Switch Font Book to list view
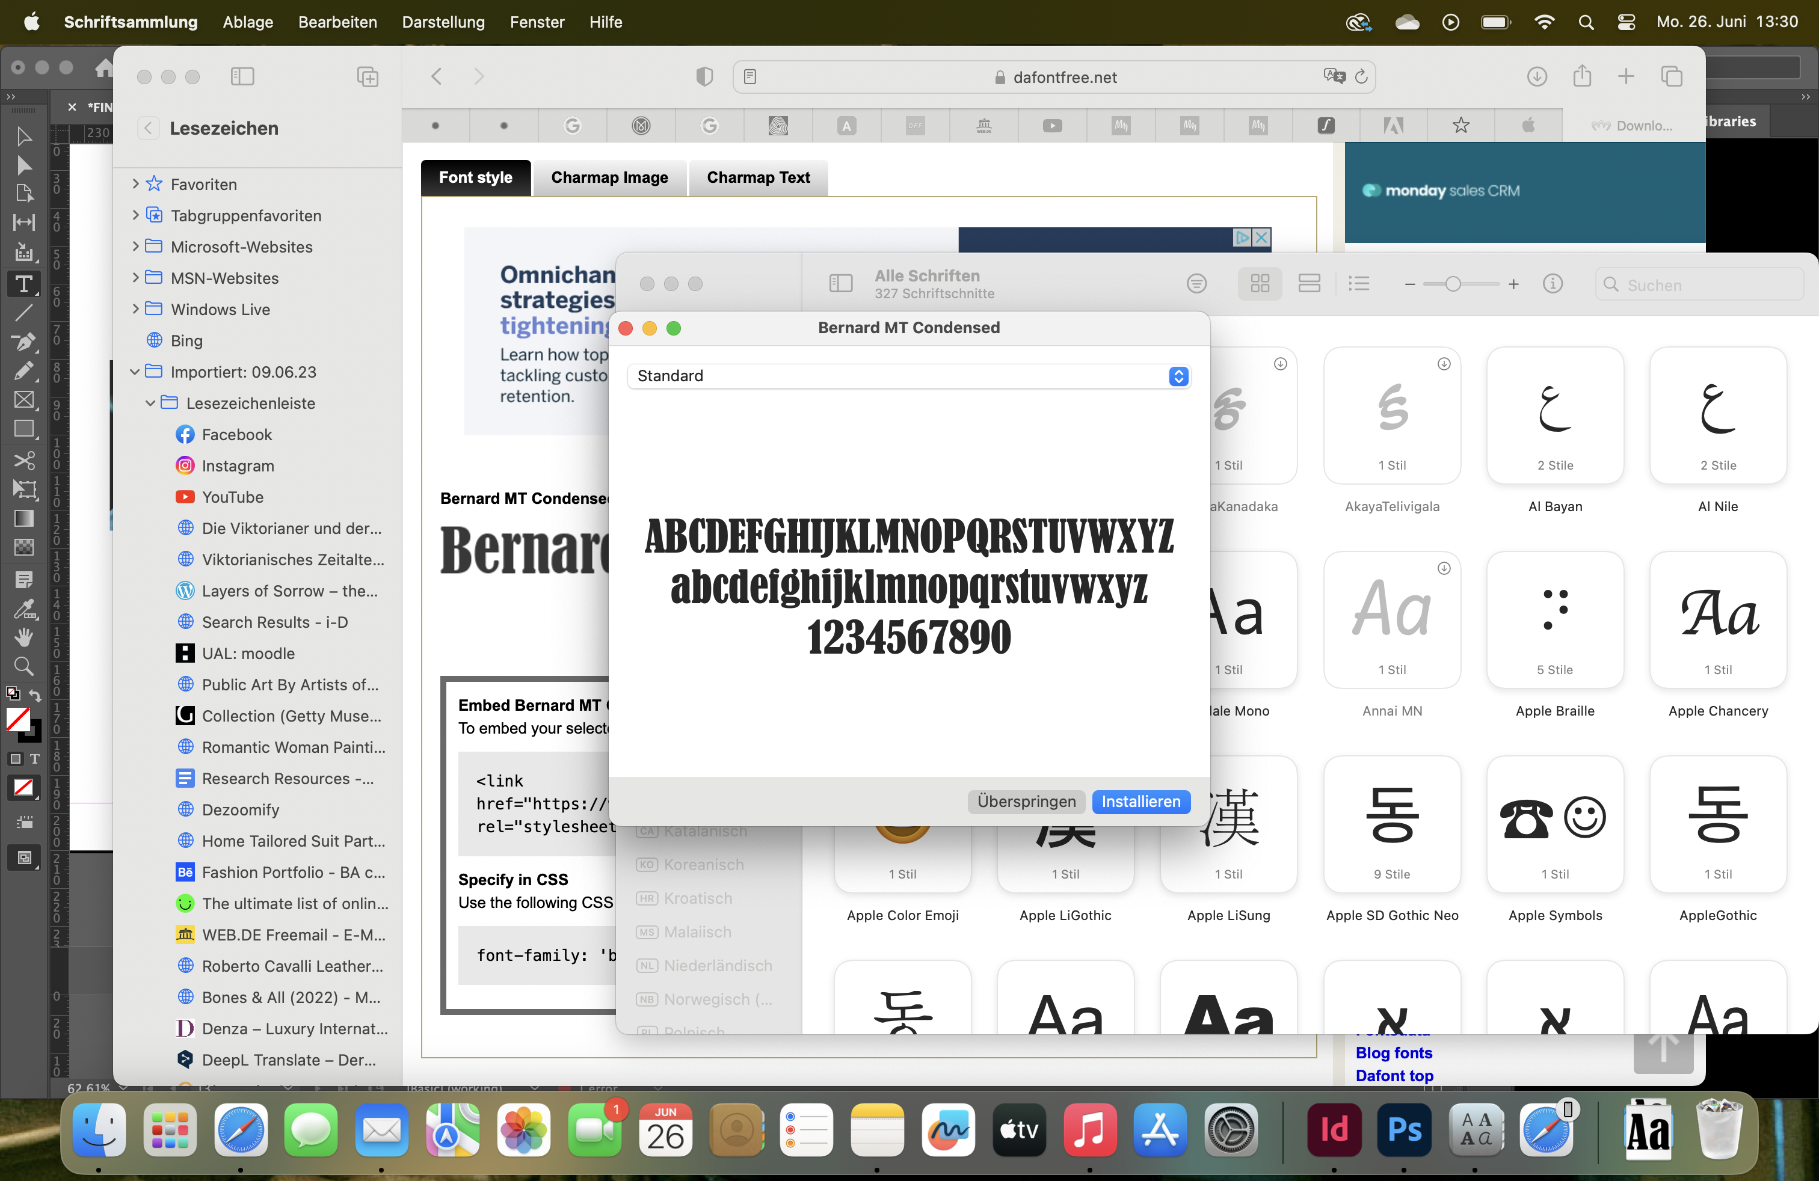 coord(1358,284)
